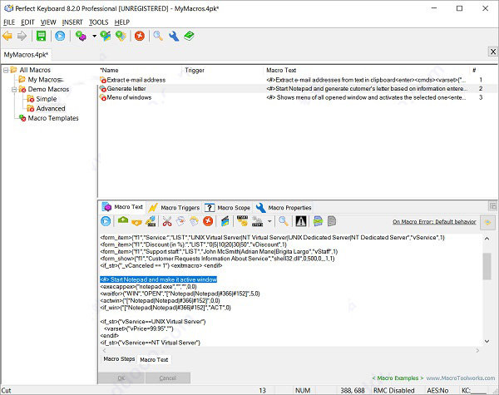Click the editor's vertical scrollbar down arrow
Screen dimensions: 499x395
[x=487, y=341]
